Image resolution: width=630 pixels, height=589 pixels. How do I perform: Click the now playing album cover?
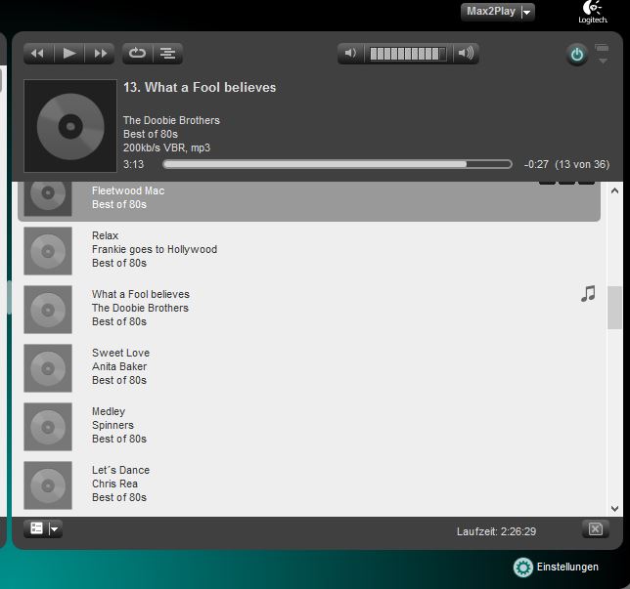coord(69,126)
